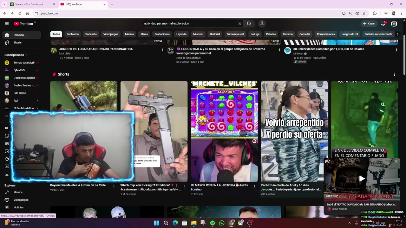Open options for Which Clip You Picking short
The height and width of the screenshot is (228, 406).
(x=184, y=187)
